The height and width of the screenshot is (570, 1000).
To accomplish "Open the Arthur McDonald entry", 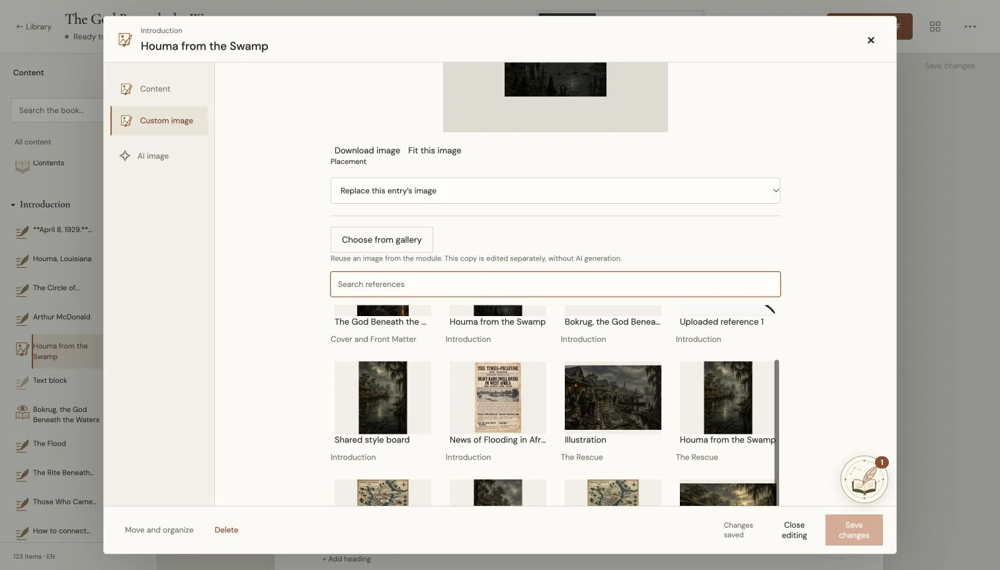I will pyautogui.click(x=62, y=317).
